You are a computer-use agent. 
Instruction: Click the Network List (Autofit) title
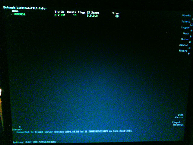tap(18, 8)
